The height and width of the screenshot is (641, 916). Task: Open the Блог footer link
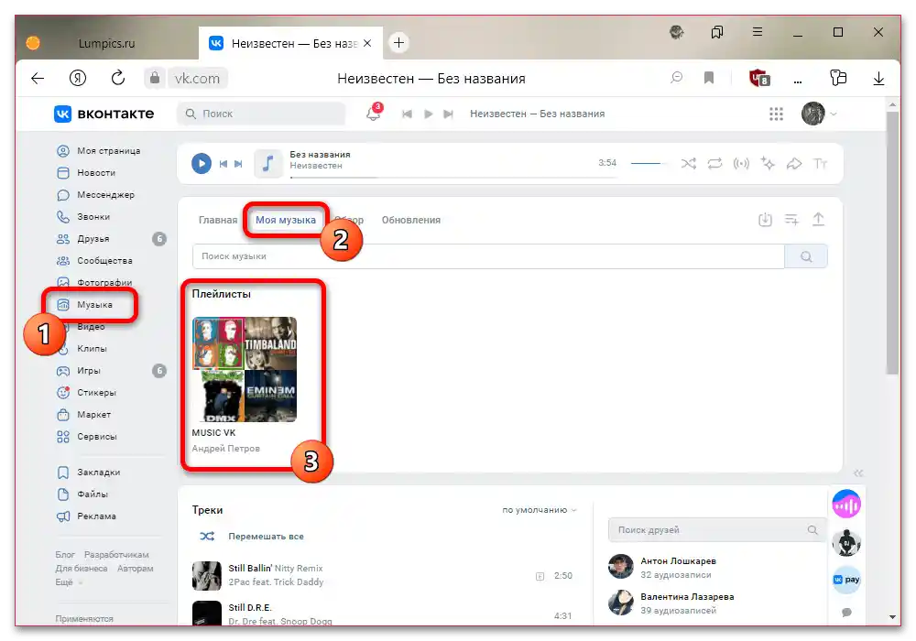[x=65, y=555]
